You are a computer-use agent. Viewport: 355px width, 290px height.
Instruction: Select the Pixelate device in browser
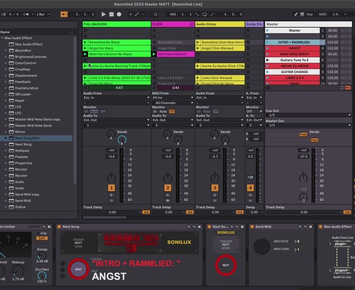click(21, 157)
